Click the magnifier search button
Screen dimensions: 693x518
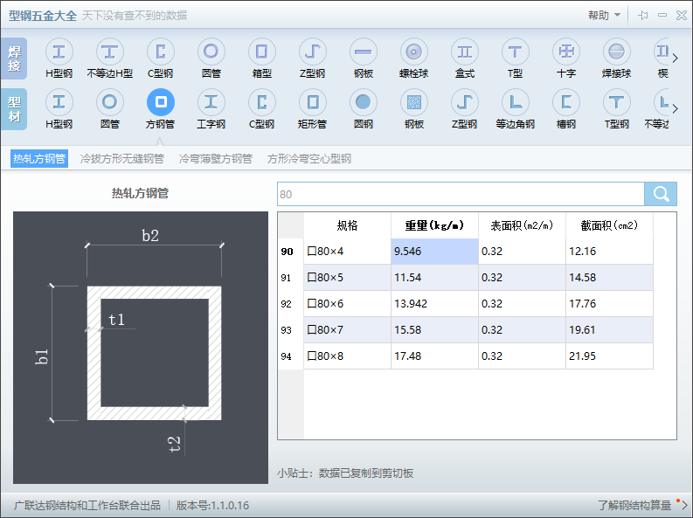[x=660, y=194]
